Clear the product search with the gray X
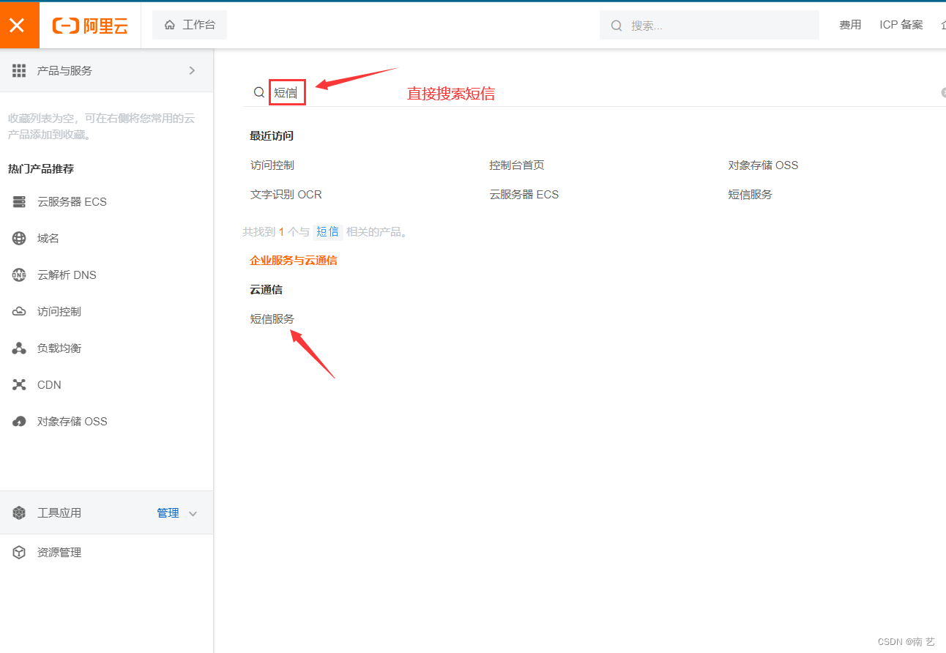946x653 pixels. (944, 92)
